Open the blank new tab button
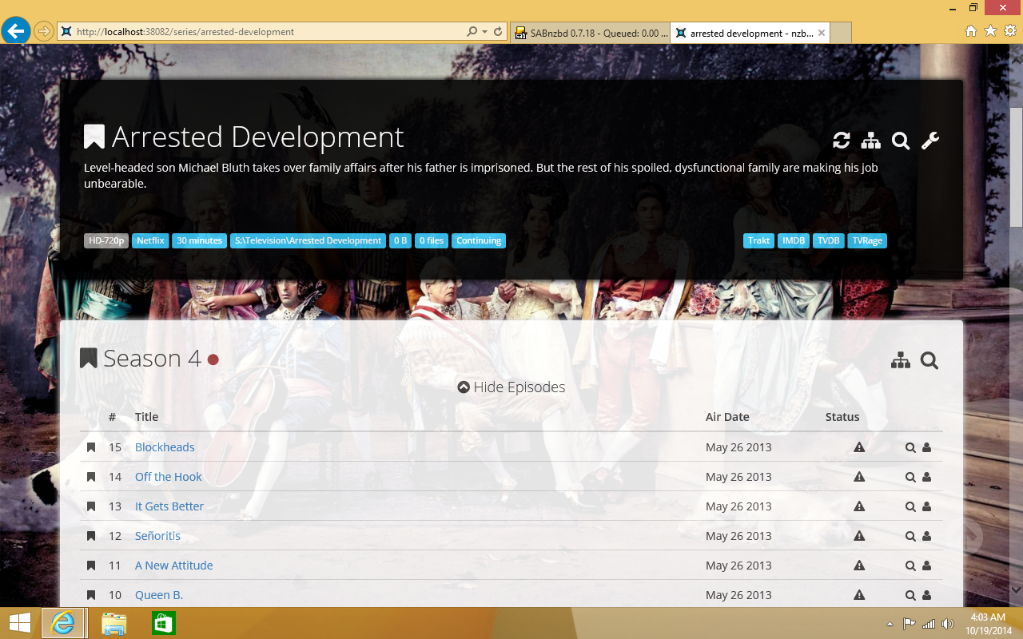Image resolution: width=1023 pixels, height=639 pixels. click(841, 33)
